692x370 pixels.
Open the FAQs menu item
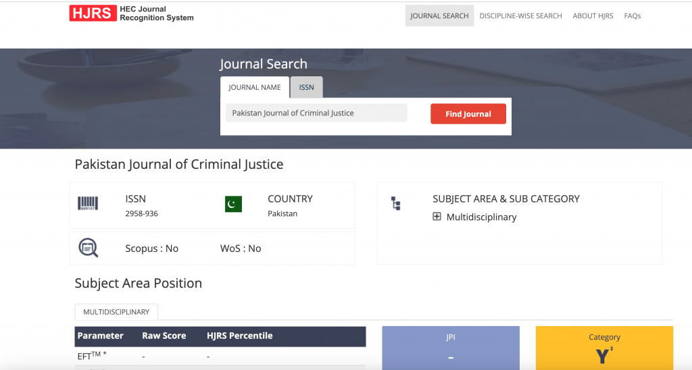[x=633, y=16]
